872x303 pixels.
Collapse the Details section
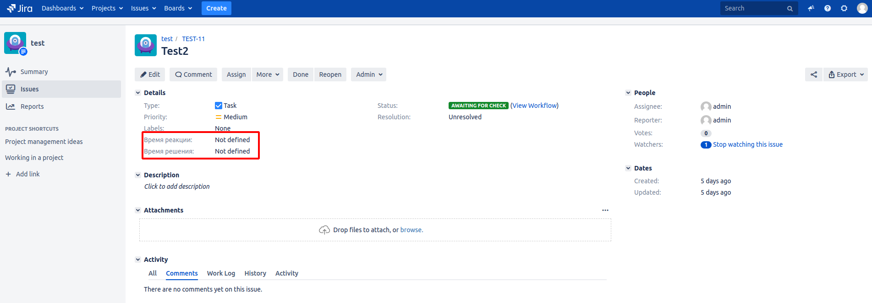tap(138, 93)
